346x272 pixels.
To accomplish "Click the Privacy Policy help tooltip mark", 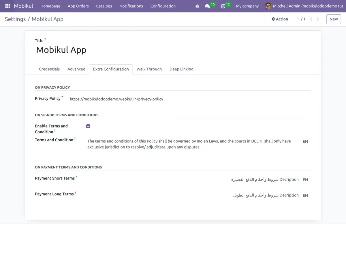I will pos(62,97).
